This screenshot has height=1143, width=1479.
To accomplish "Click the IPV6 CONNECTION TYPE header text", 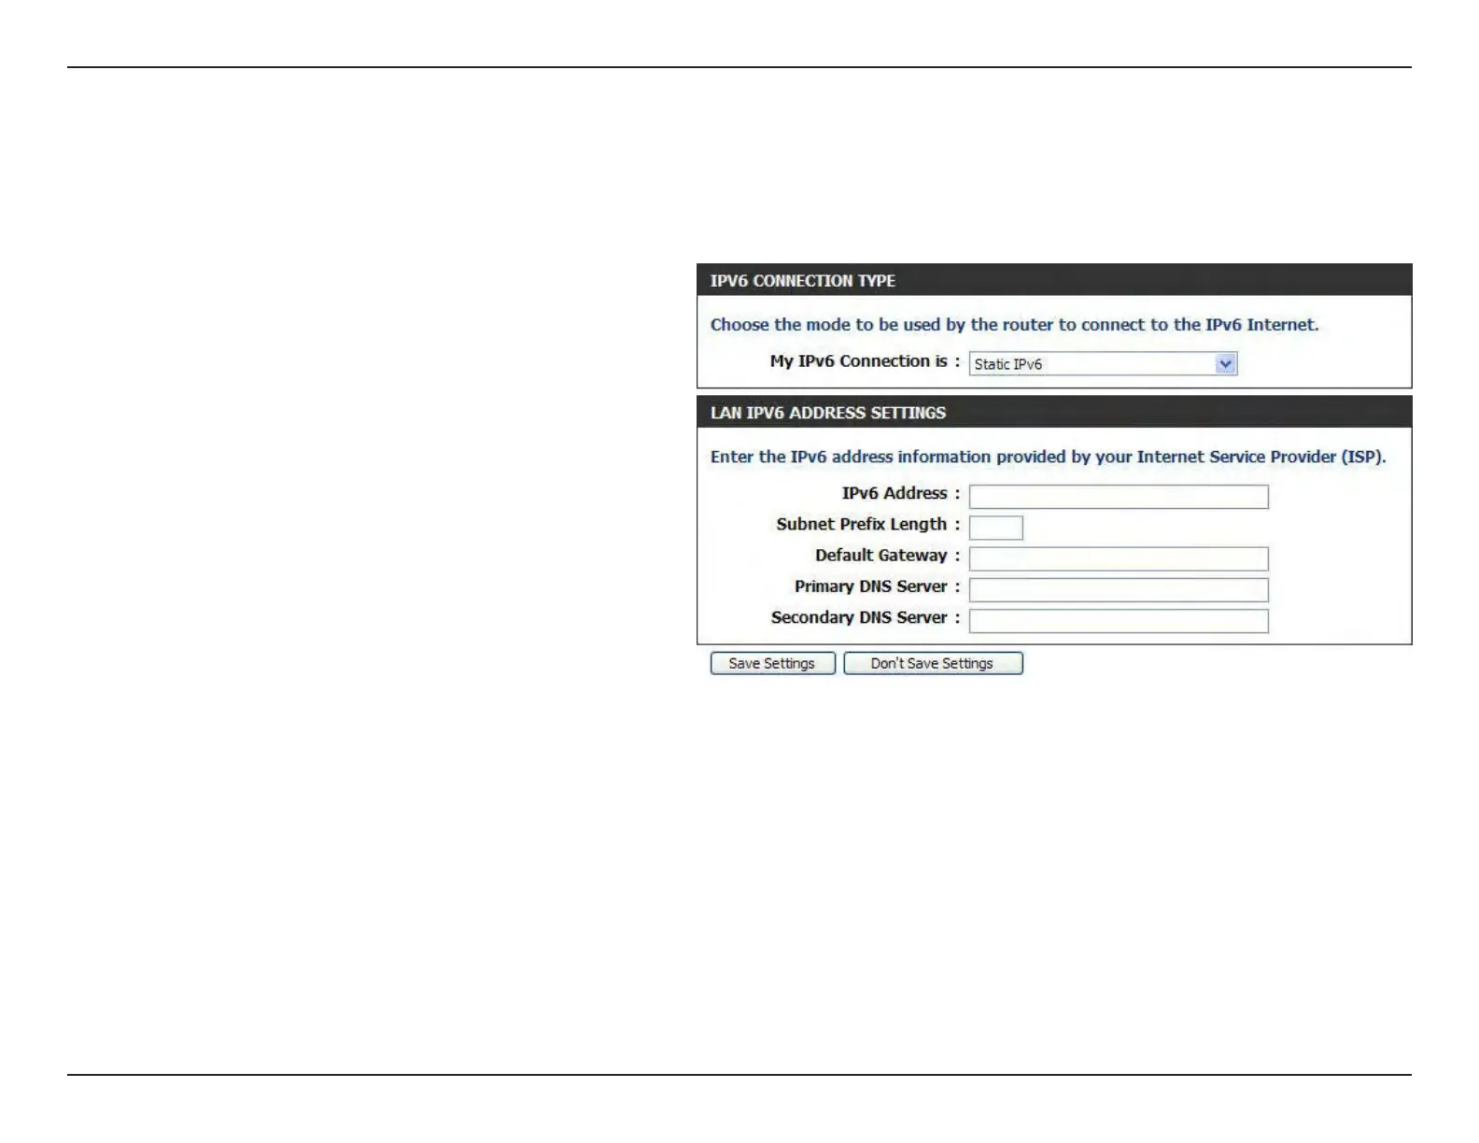I will pos(803,281).
